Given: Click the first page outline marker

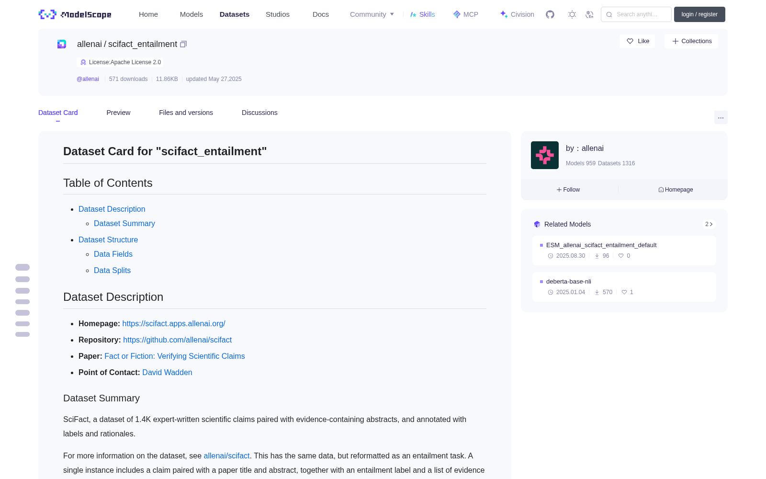Looking at the screenshot, I should [x=23, y=267].
